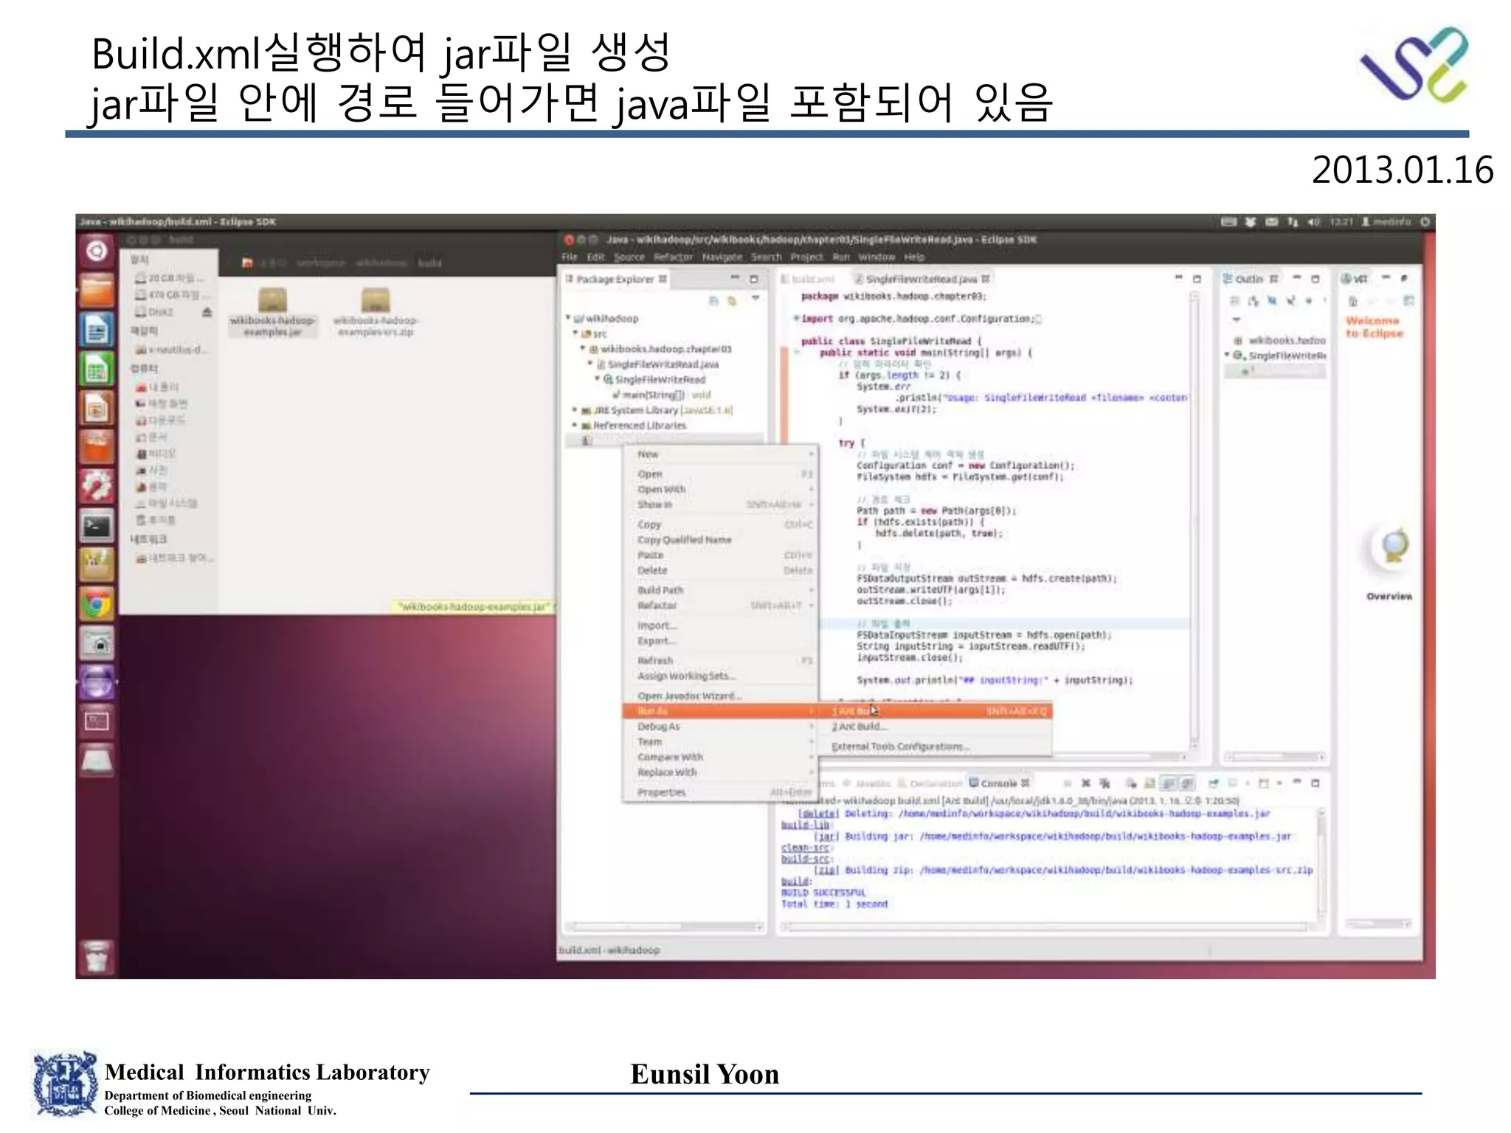This screenshot has height=1133, width=1511.
Task: Choose Build Path in context menu
Action: 721,590
